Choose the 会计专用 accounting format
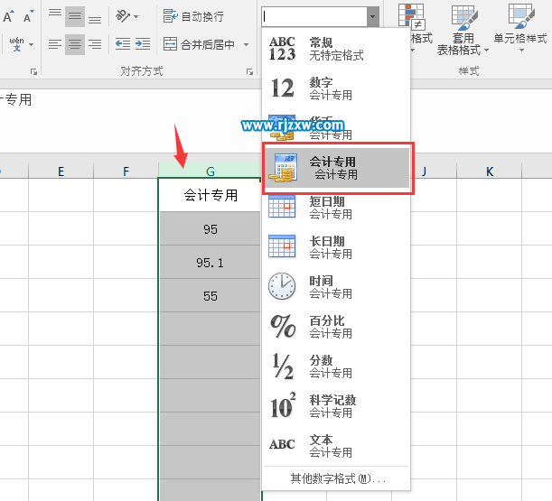 point(337,168)
